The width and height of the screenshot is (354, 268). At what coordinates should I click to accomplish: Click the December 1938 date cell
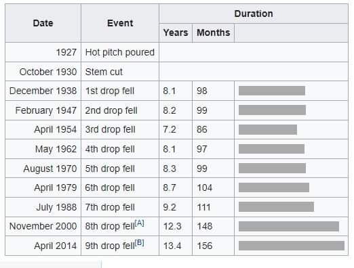click(43, 91)
